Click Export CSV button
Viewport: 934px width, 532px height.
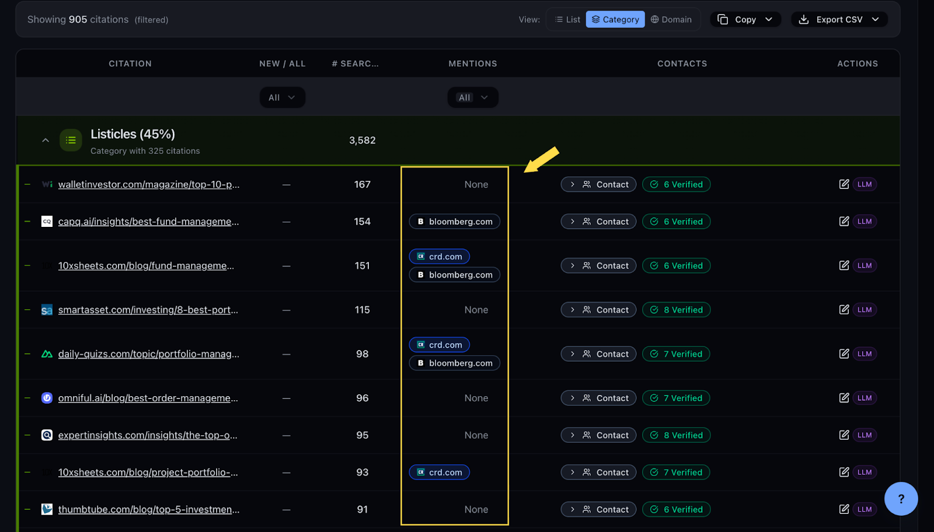click(x=839, y=19)
